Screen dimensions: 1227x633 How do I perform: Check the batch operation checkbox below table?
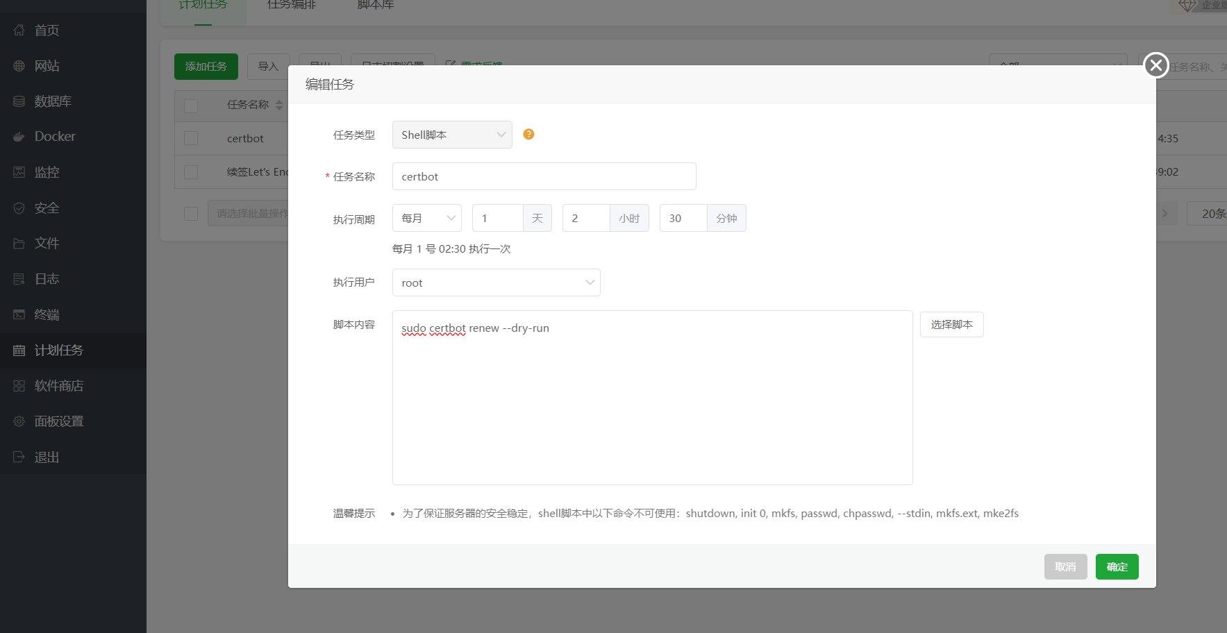tap(191, 214)
